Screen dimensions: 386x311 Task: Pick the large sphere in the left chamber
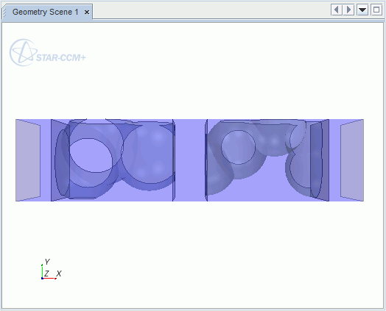coord(148,154)
